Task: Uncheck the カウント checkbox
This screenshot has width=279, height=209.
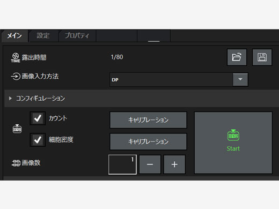Action: (38, 118)
